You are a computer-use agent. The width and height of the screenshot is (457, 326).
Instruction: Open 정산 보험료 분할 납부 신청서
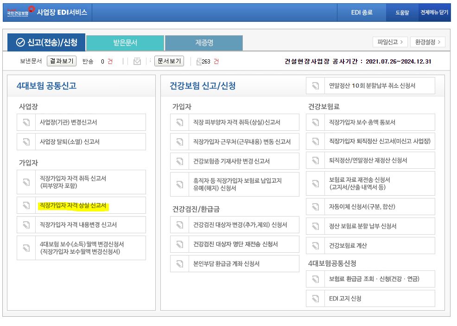[x=370, y=226]
